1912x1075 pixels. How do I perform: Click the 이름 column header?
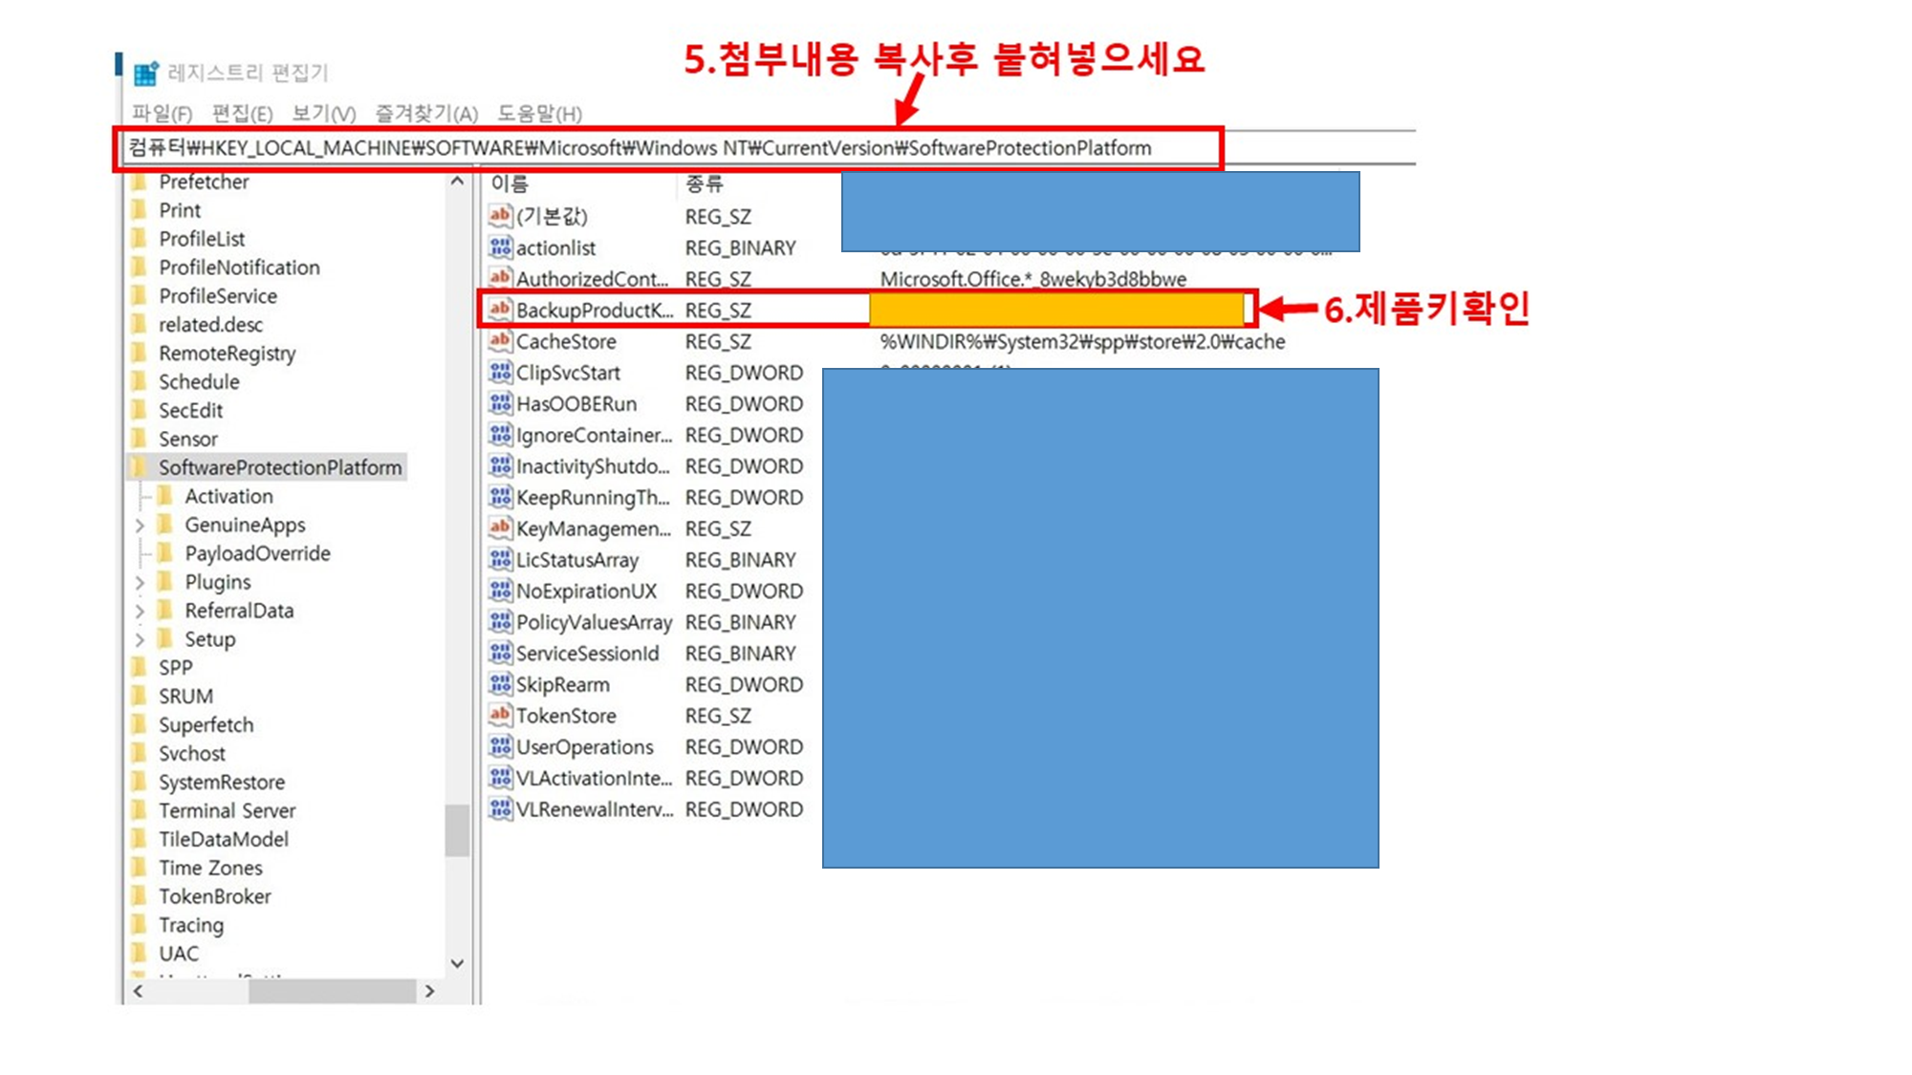510,183
